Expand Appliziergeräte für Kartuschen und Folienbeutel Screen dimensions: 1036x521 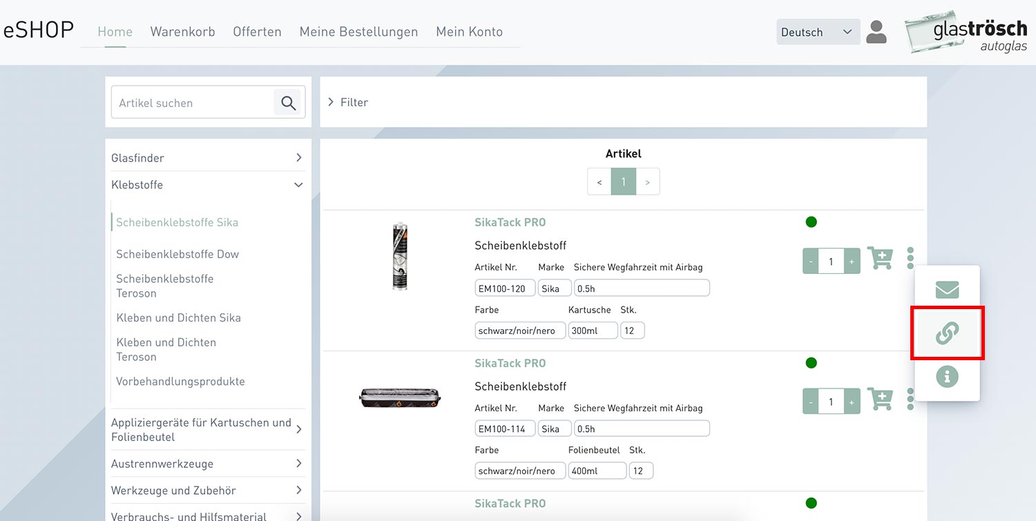pyautogui.click(x=207, y=430)
